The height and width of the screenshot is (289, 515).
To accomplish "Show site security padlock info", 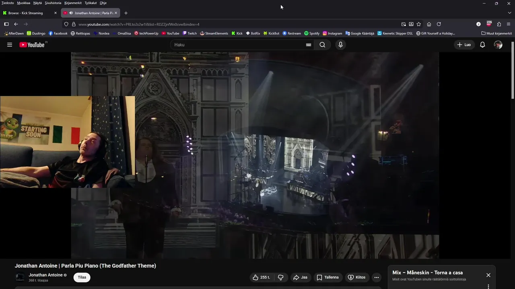I will pyautogui.click(x=74, y=24).
